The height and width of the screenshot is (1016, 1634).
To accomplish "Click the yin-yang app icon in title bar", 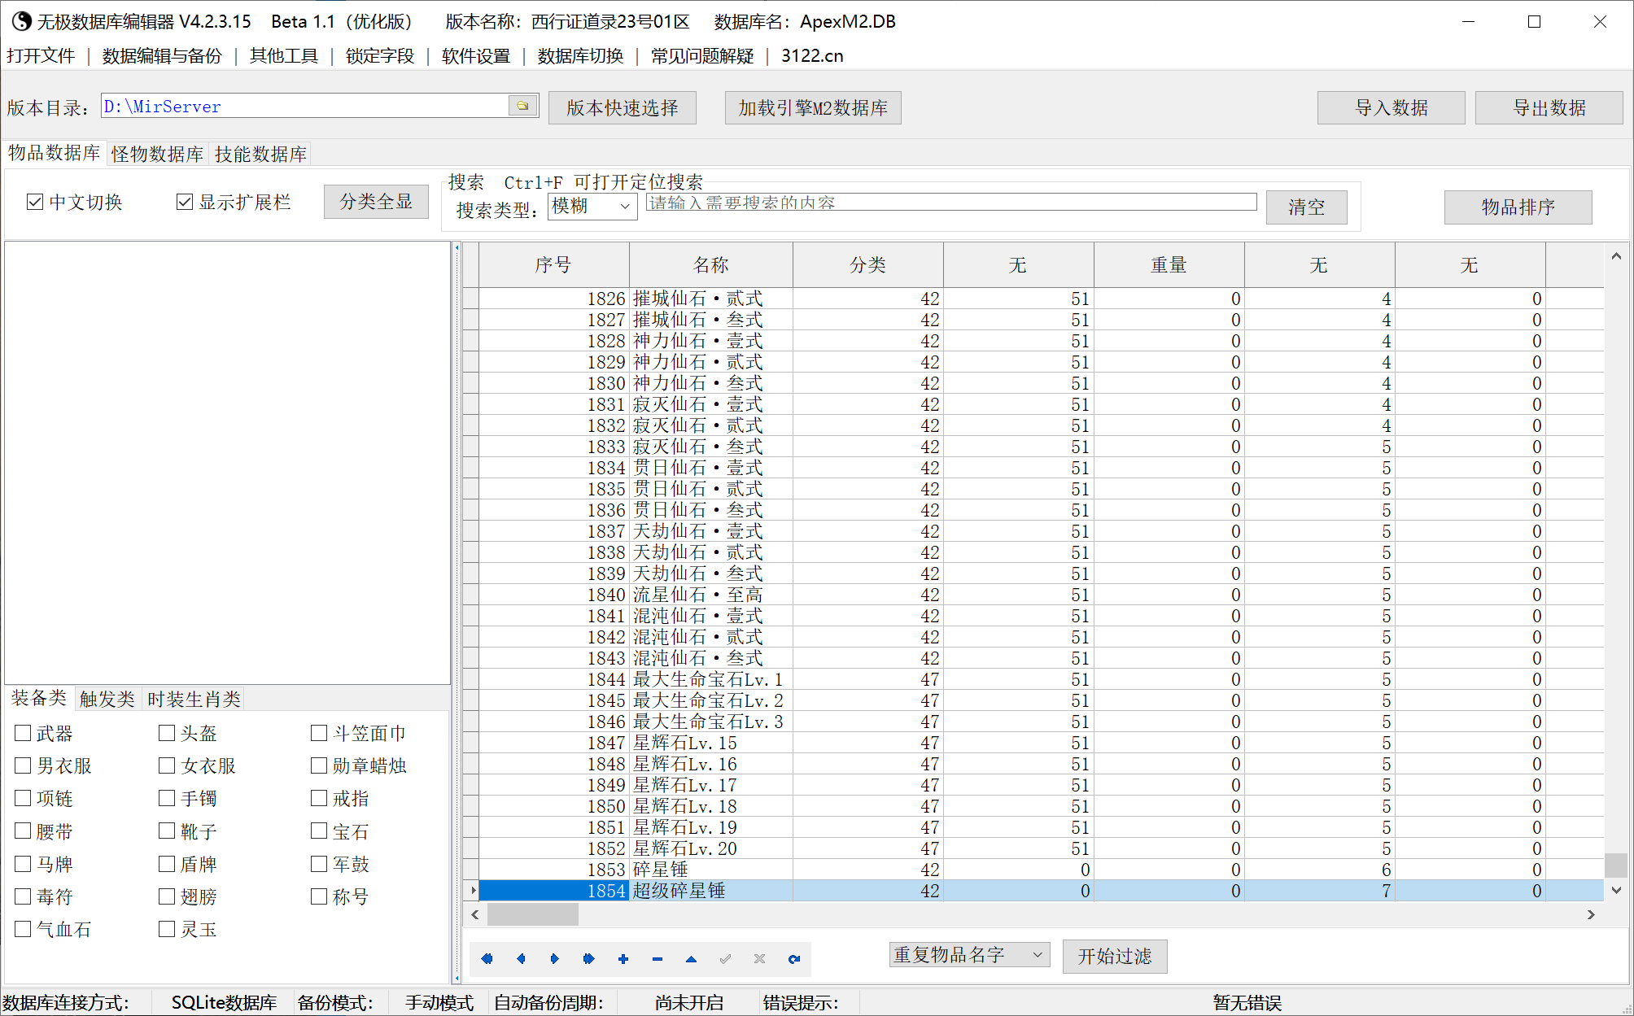I will tap(20, 21).
